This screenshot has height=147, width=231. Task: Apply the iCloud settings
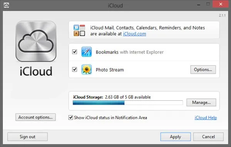point(176,137)
